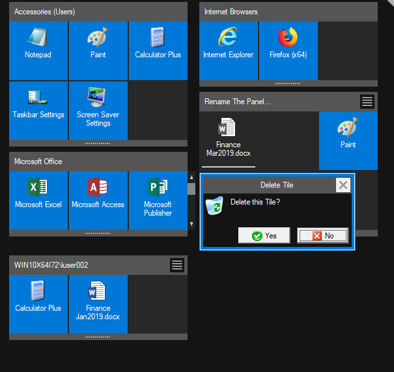The height and width of the screenshot is (372, 394).
Task: Open the user002 panel hamburger menu
Action: click(x=177, y=265)
